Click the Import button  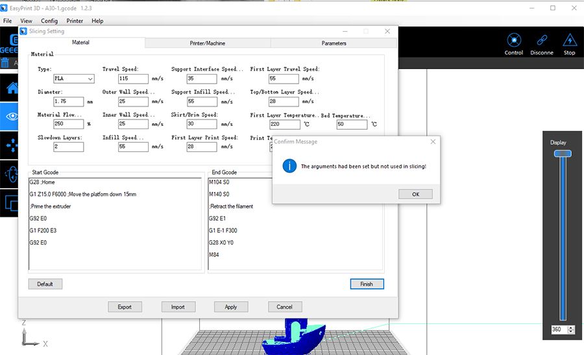(x=178, y=307)
